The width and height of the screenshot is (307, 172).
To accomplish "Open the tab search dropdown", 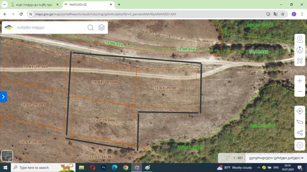I will [4, 4].
